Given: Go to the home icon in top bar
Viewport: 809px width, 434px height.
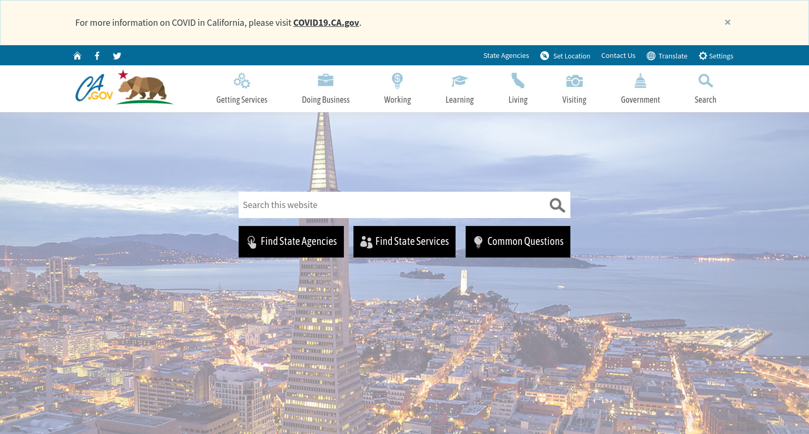Looking at the screenshot, I should click(x=77, y=56).
